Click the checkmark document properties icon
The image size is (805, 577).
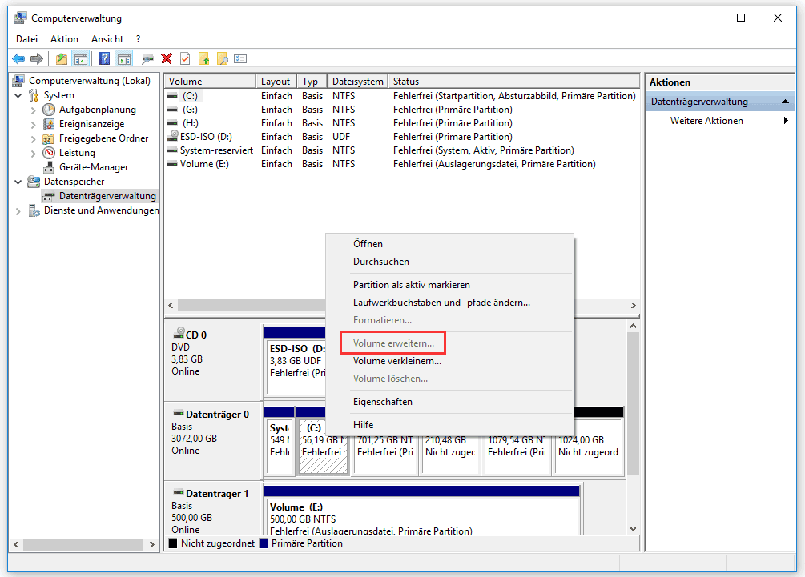[x=185, y=59]
